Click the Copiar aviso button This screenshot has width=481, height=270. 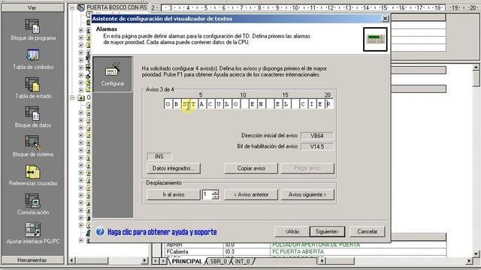pyautogui.click(x=251, y=168)
